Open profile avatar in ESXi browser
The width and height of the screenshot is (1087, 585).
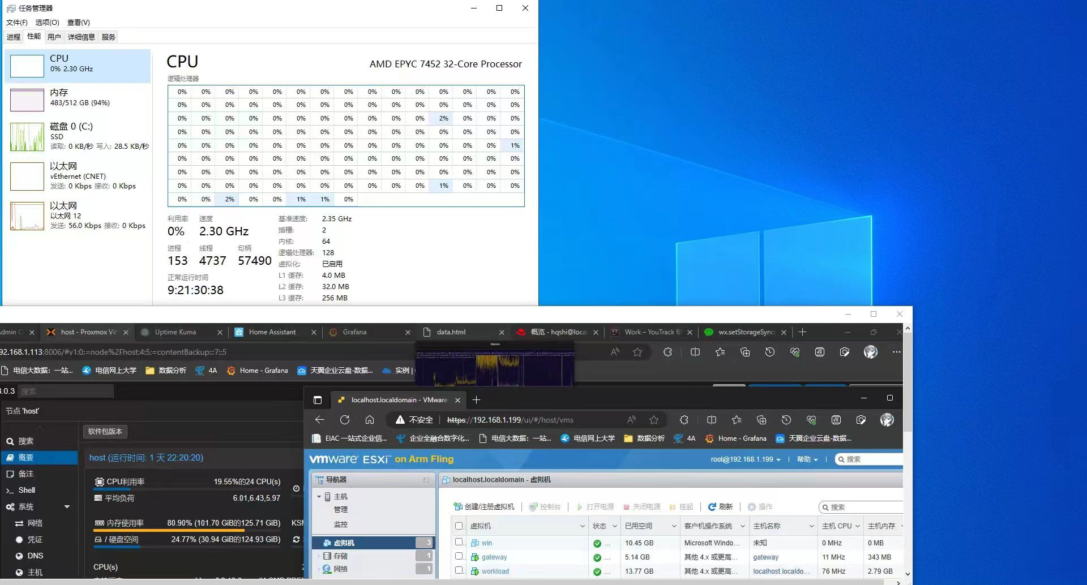pos(887,420)
